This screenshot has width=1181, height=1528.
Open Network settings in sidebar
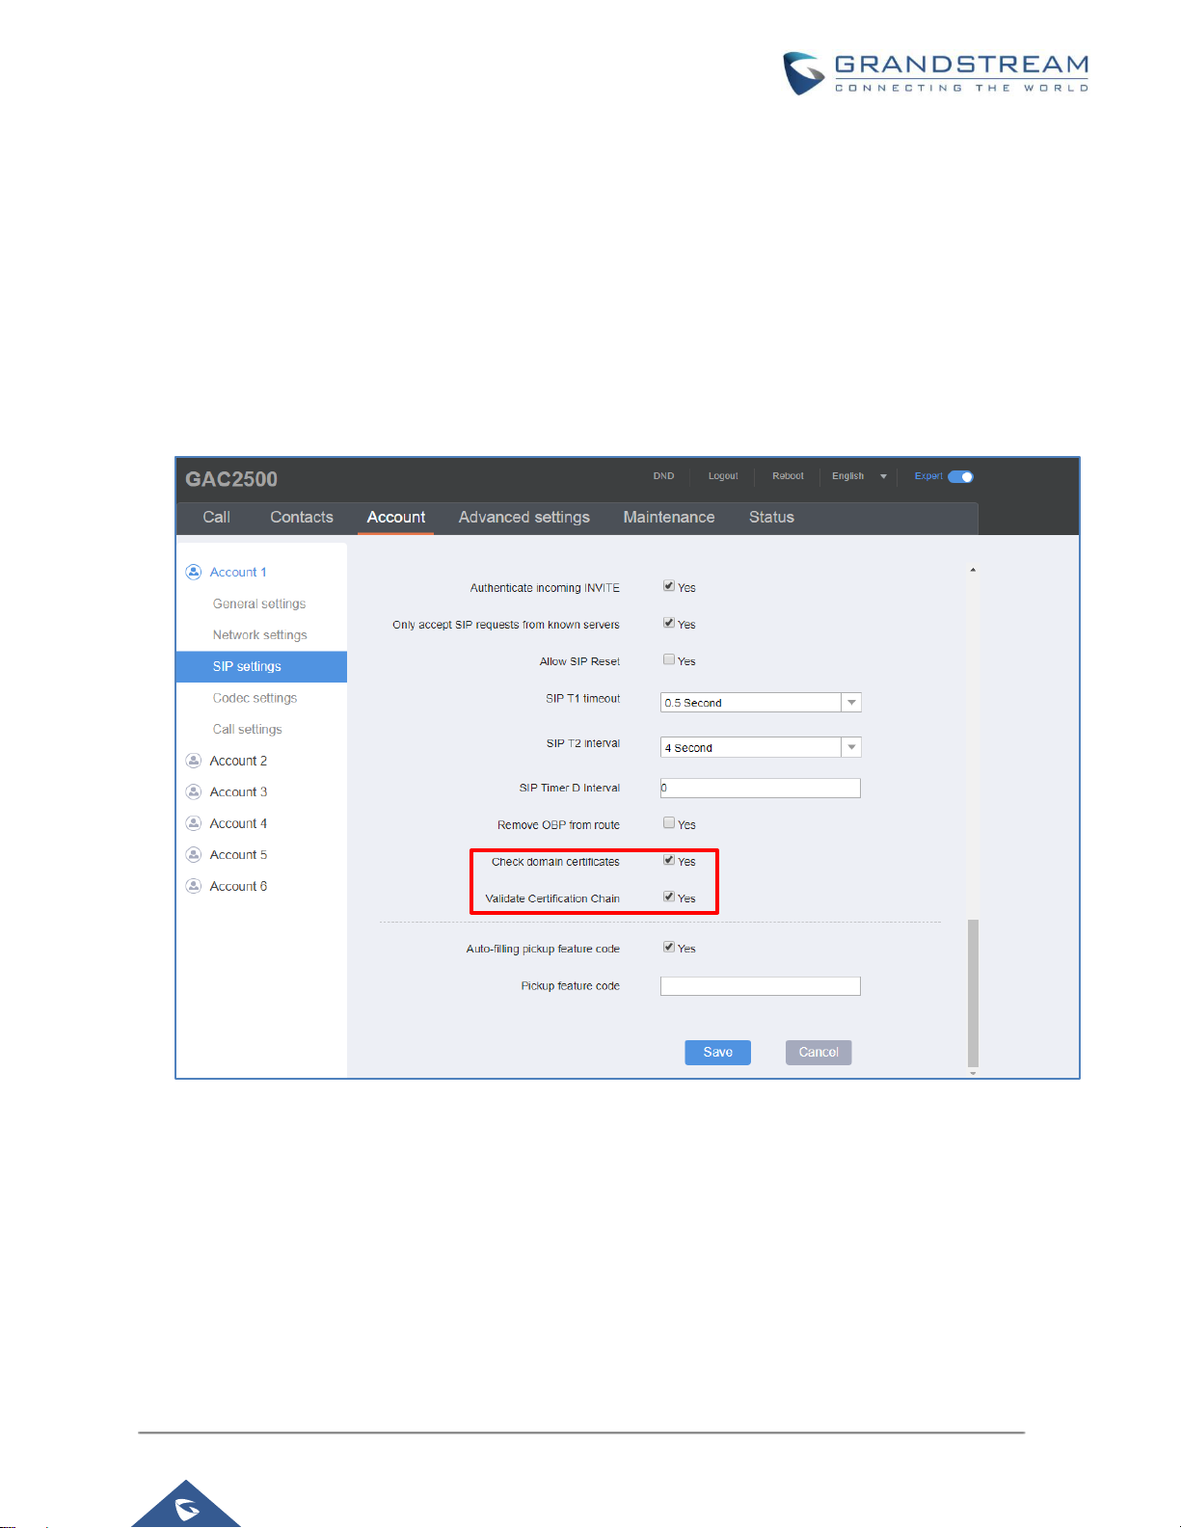pos(260,635)
